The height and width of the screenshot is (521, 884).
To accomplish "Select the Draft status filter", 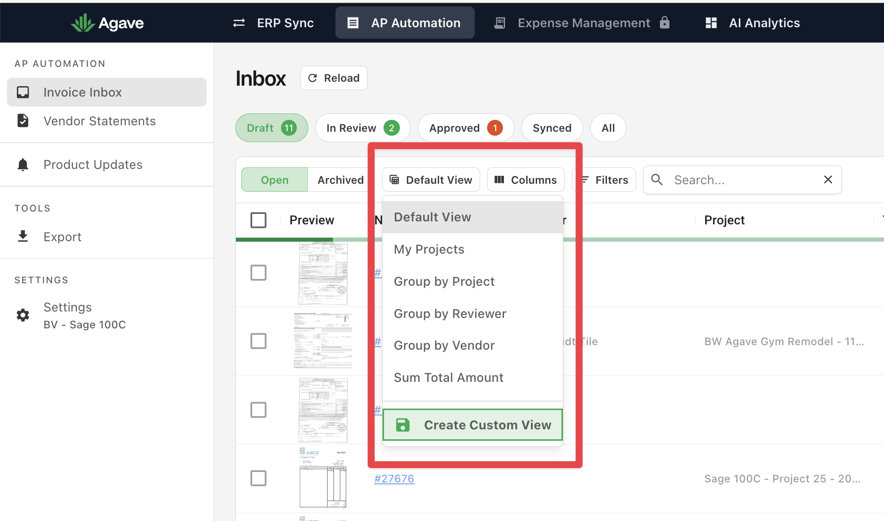I will 272,128.
